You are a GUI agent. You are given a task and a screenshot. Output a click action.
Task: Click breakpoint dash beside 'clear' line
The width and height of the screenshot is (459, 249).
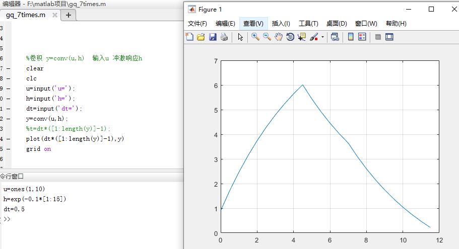coord(8,68)
